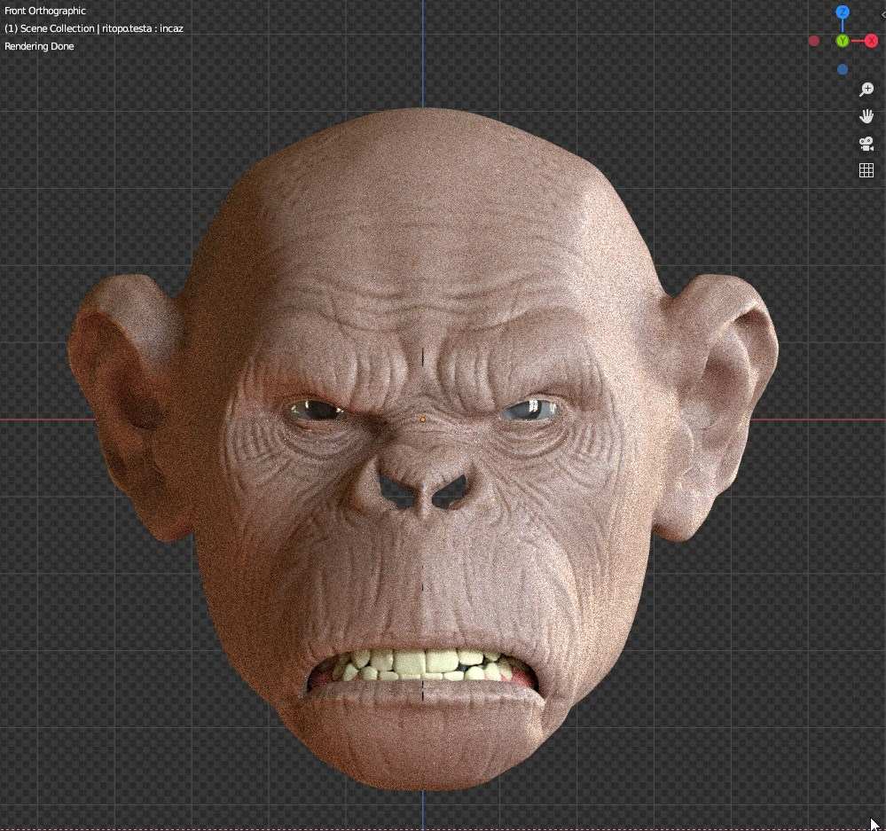Click the dark negative X axis dot
This screenshot has width=886, height=831.
[813, 41]
